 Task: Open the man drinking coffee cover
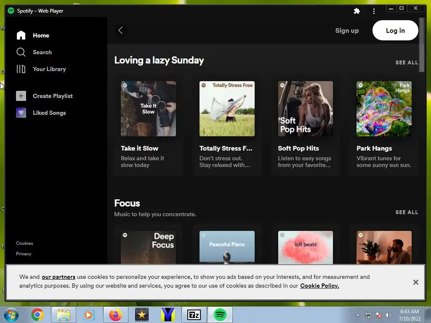(384, 247)
